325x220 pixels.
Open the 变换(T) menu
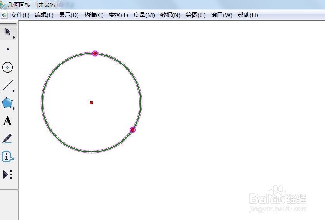(118, 15)
